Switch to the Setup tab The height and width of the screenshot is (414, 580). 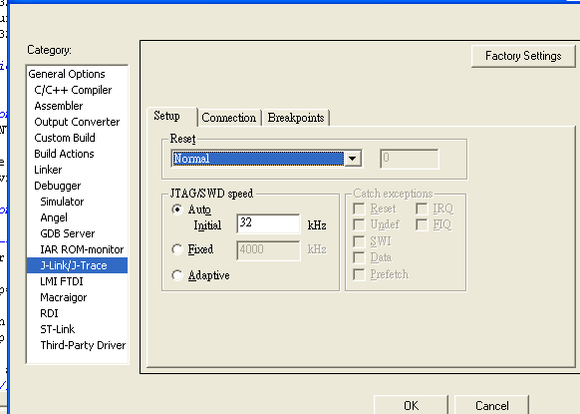171,117
